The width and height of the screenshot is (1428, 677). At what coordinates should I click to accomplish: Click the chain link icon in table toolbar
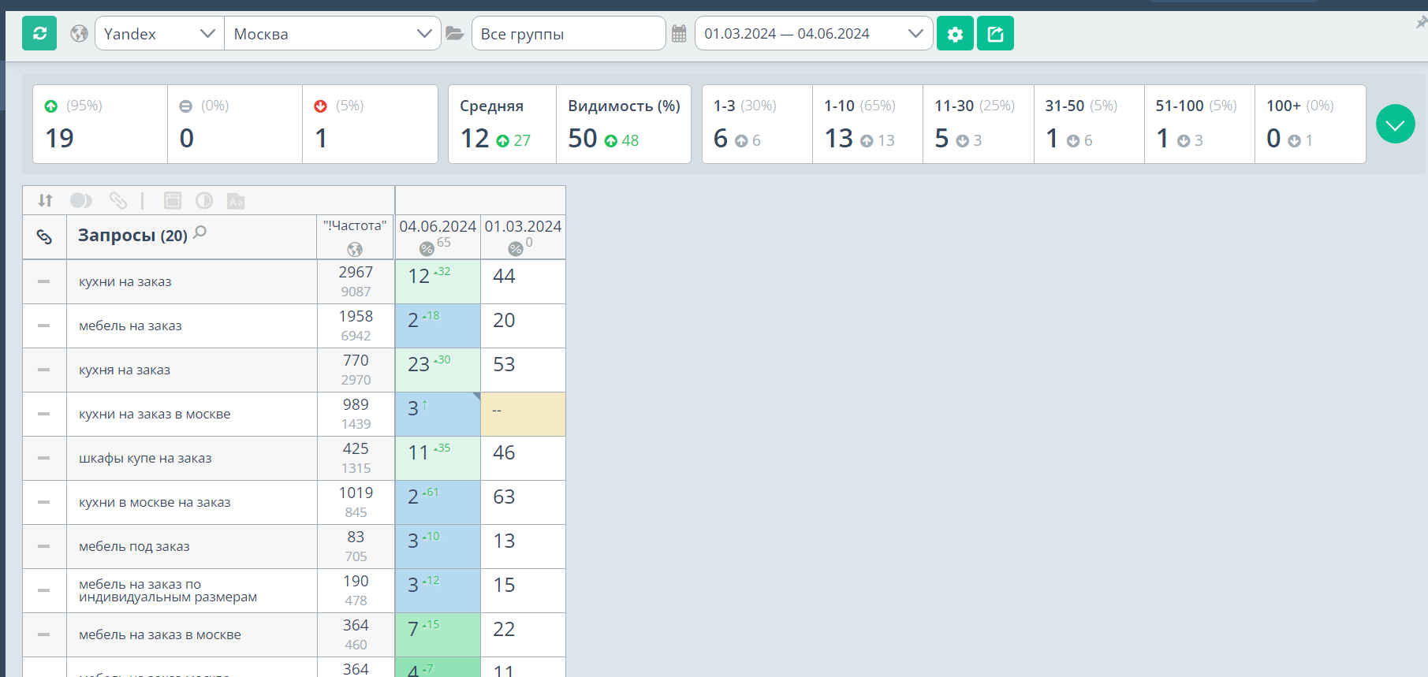coord(118,200)
